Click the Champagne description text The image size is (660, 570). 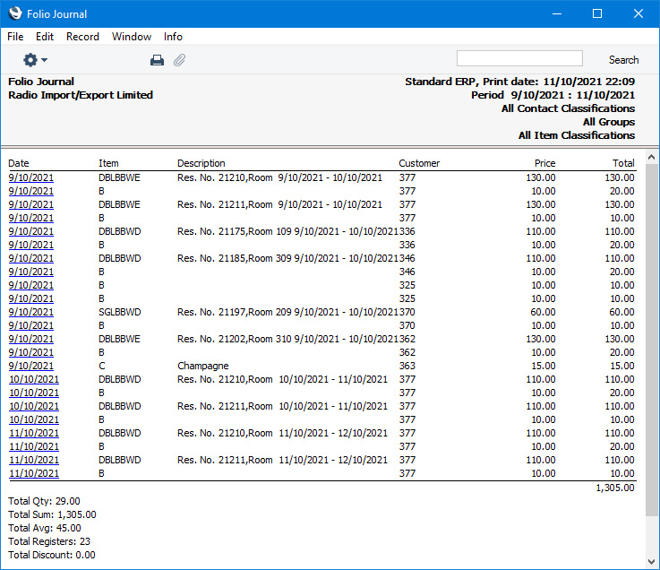203,366
